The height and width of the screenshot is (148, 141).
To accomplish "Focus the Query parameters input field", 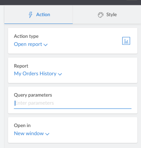I will click(x=73, y=103).
